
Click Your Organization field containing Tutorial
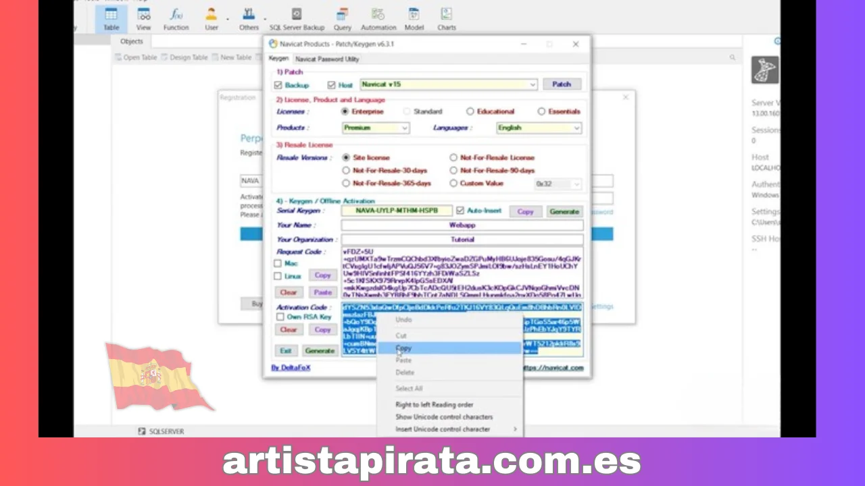[x=462, y=240]
